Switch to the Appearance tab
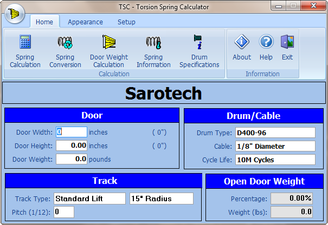 pyautogui.click(x=85, y=22)
